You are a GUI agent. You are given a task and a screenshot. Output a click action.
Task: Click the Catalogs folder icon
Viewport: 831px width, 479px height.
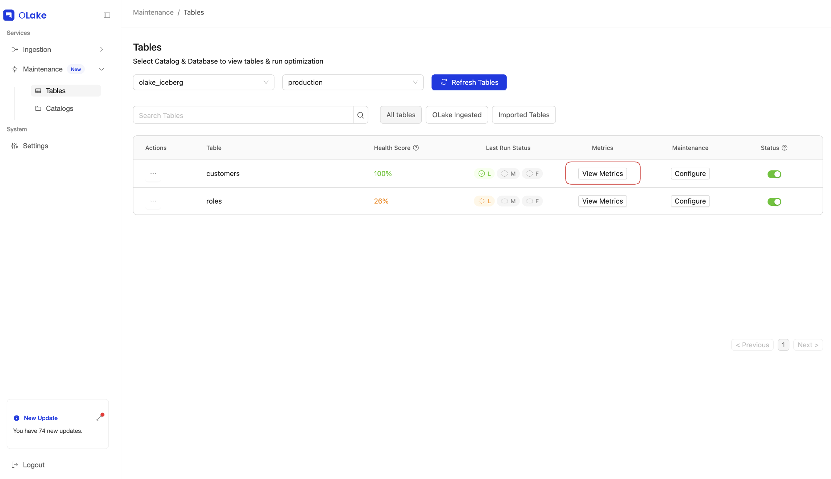(x=38, y=108)
